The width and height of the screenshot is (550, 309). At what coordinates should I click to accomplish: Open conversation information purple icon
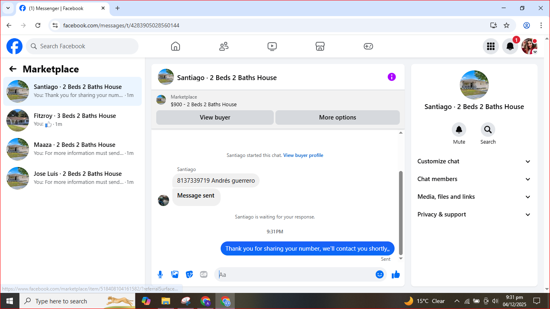[x=392, y=77]
